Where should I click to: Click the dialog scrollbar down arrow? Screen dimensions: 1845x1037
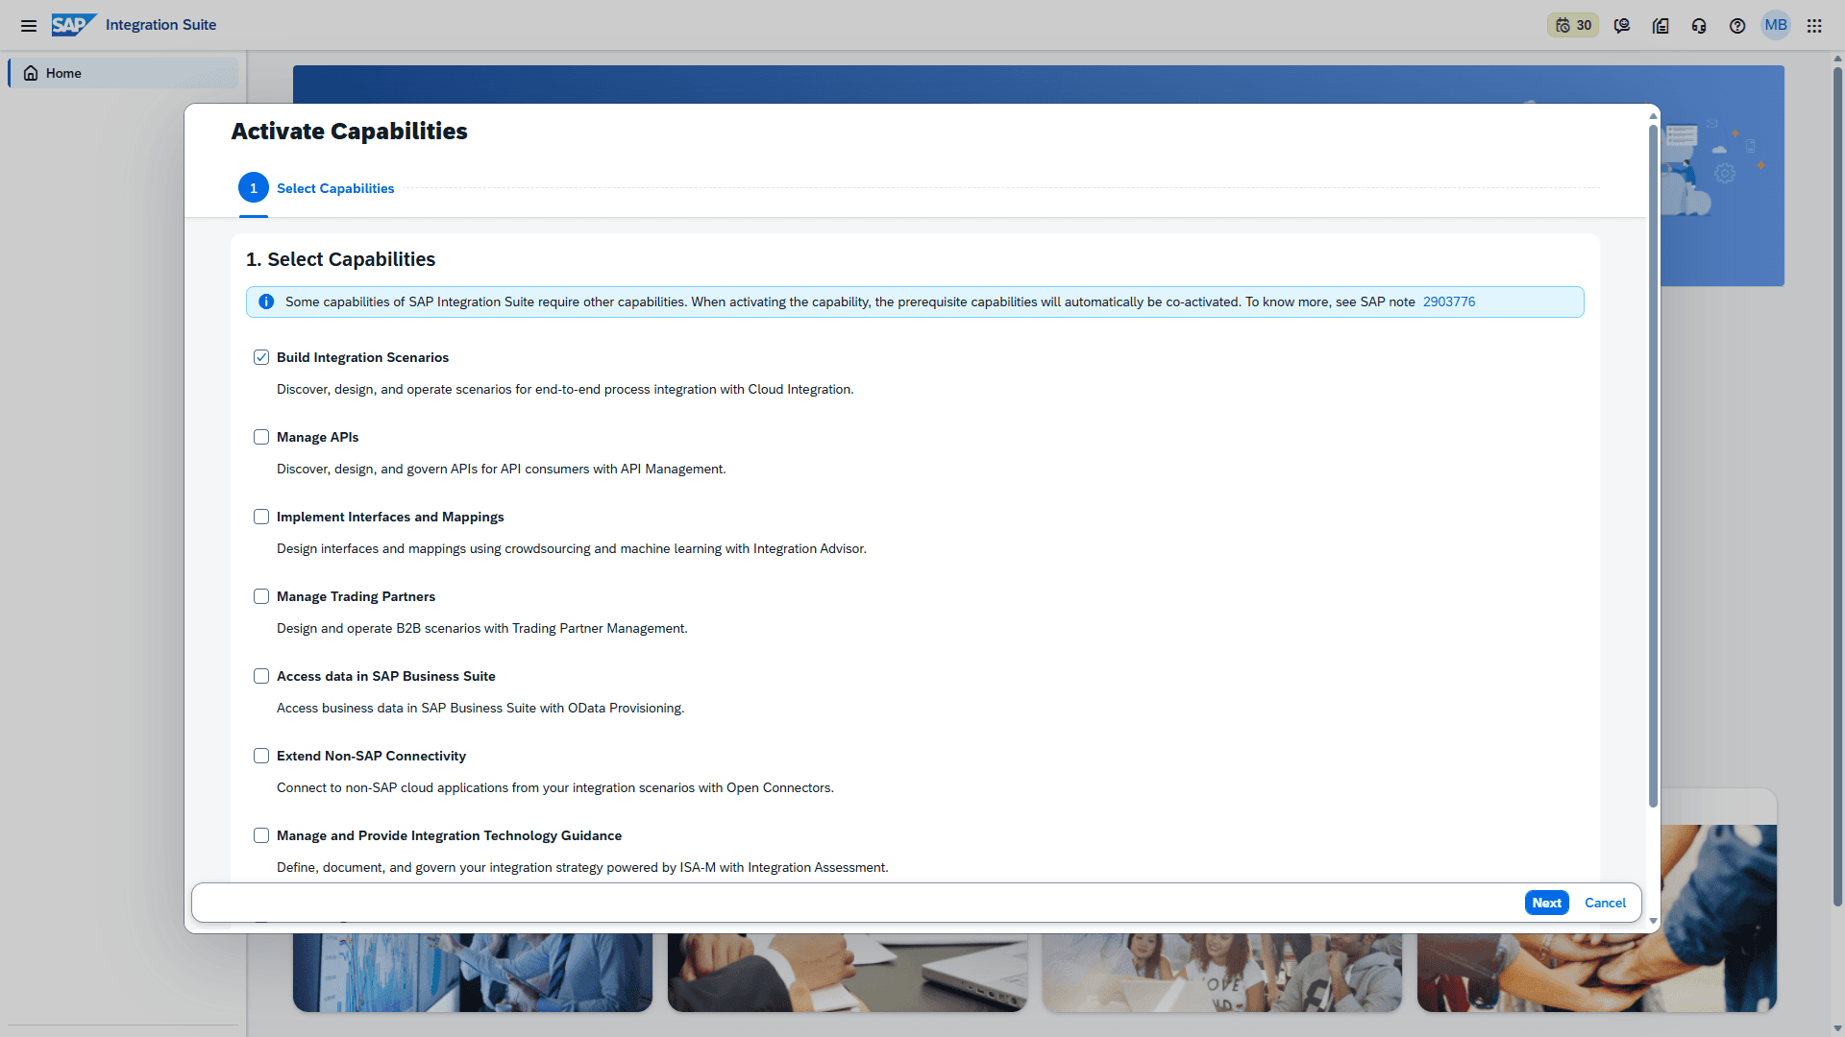1654,921
